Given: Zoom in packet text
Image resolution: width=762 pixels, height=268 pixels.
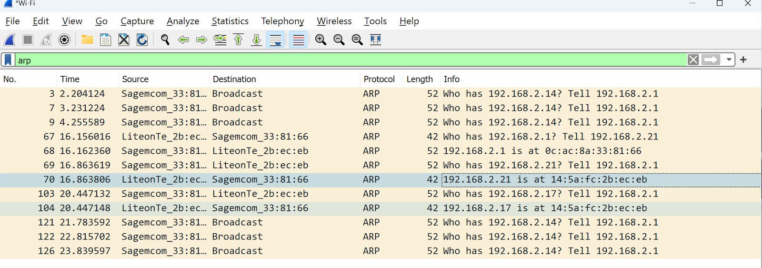Looking at the screenshot, I should tap(321, 40).
